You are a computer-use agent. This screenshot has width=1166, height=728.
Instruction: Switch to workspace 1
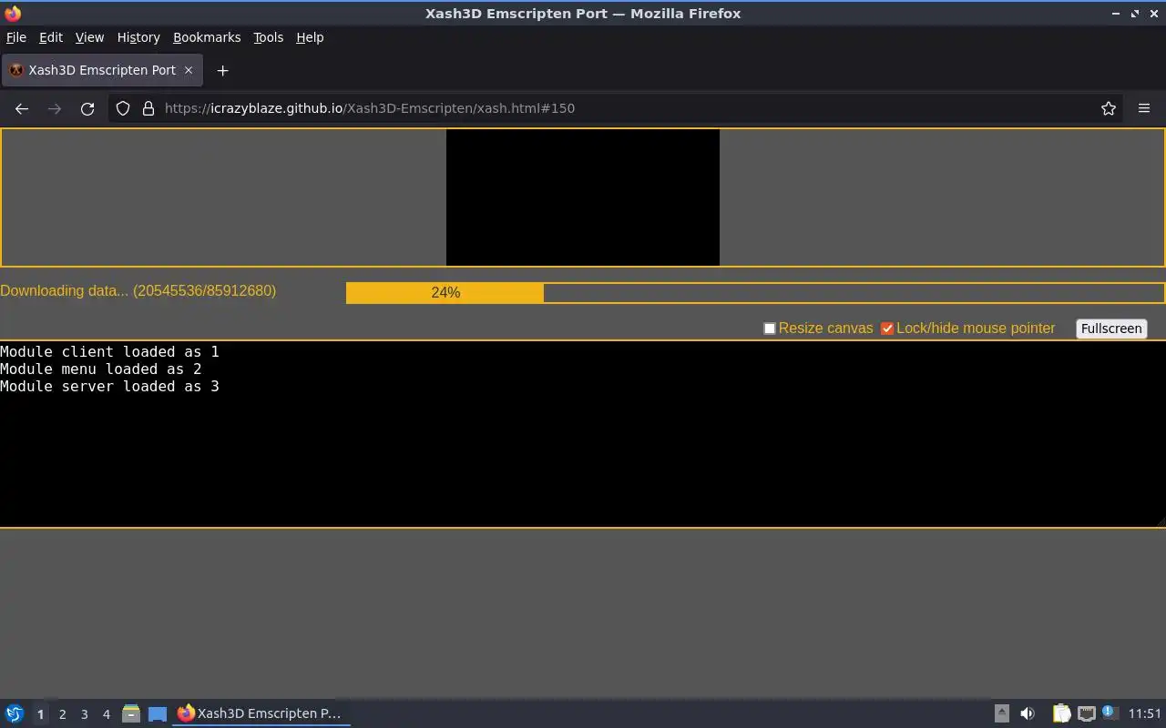point(40,714)
